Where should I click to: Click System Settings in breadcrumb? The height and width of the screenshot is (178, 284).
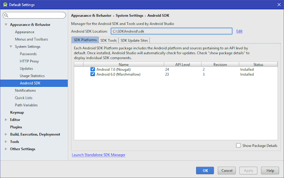[129, 15]
